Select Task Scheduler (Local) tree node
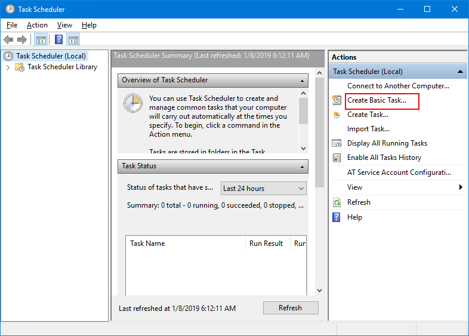469x336 pixels. (x=51, y=56)
